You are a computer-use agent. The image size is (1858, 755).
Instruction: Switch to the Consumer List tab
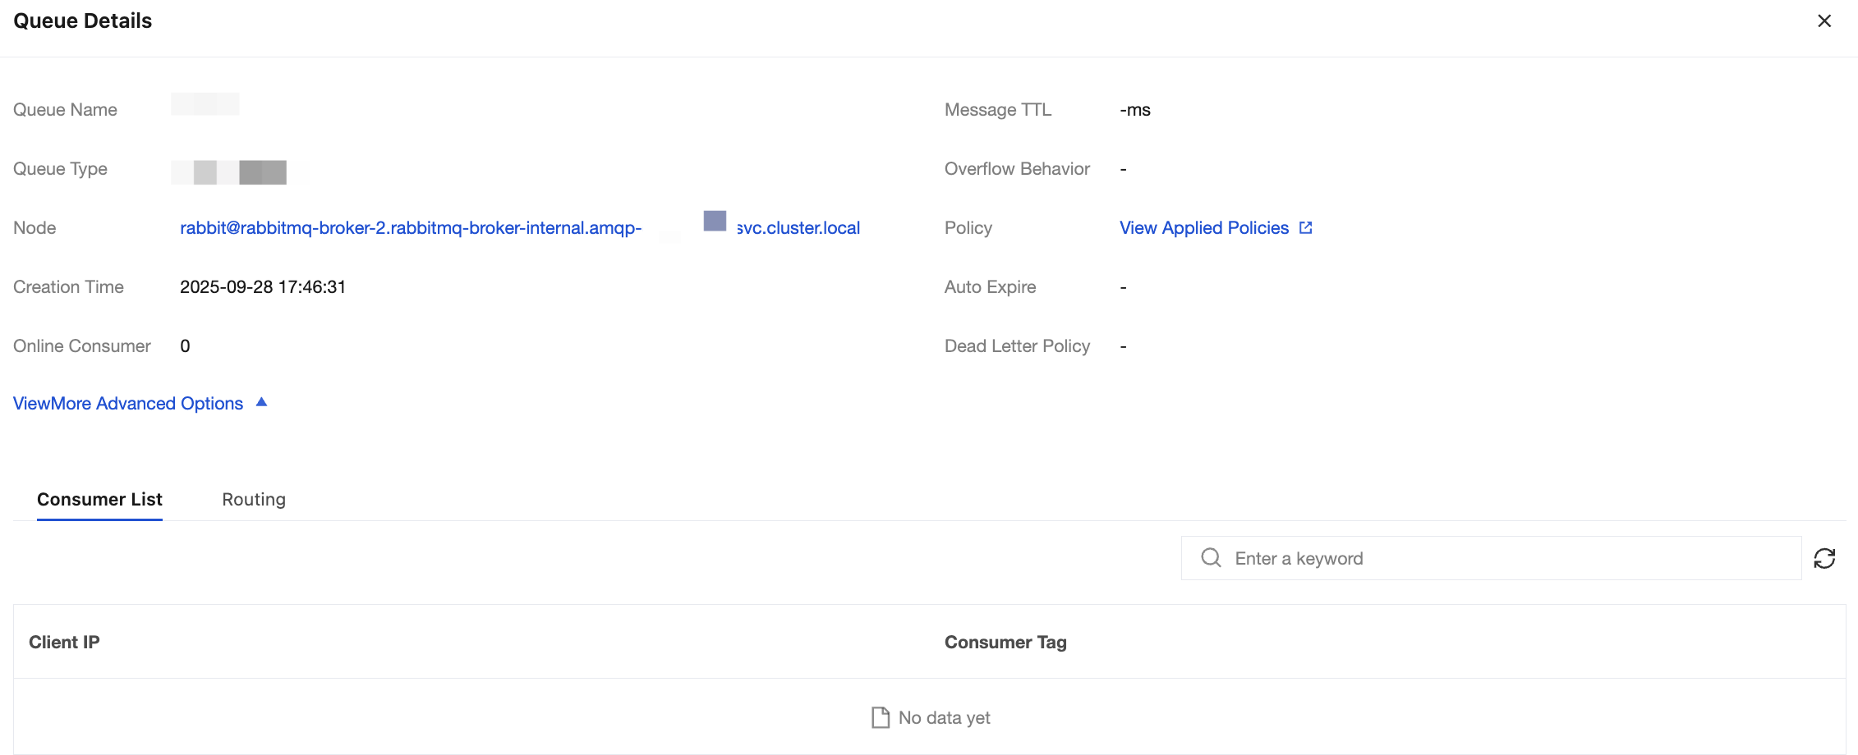(x=99, y=500)
